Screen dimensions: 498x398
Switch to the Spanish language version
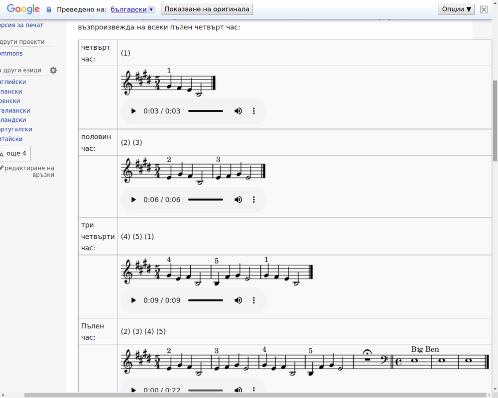click(11, 92)
